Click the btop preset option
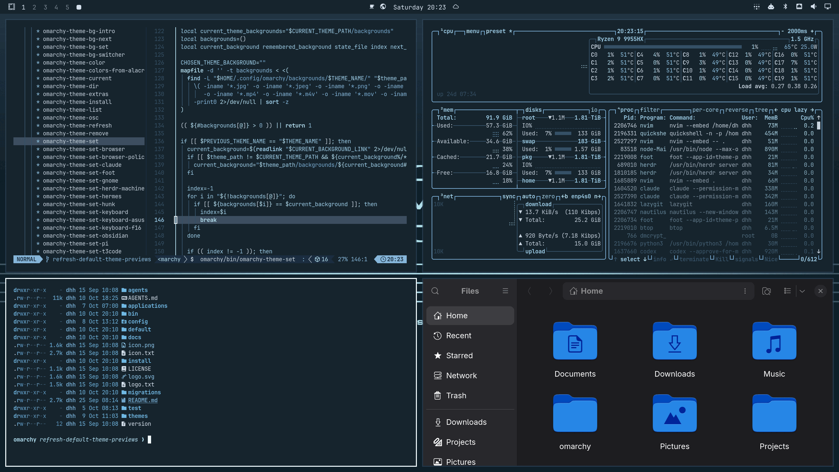This screenshot has height=472, width=839. [499, 31]
